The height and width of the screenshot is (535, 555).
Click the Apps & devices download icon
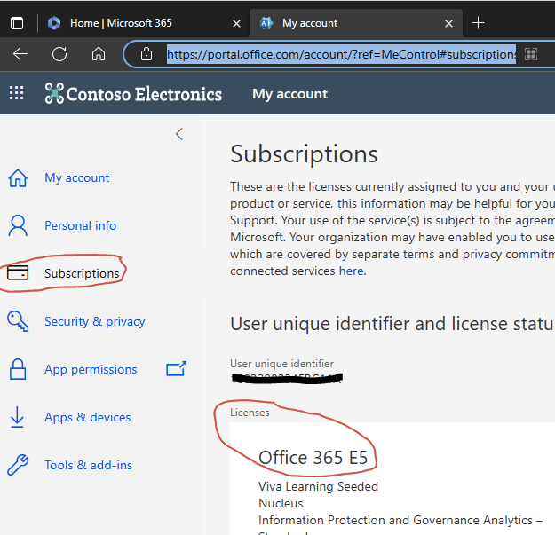tap(17, 417)
